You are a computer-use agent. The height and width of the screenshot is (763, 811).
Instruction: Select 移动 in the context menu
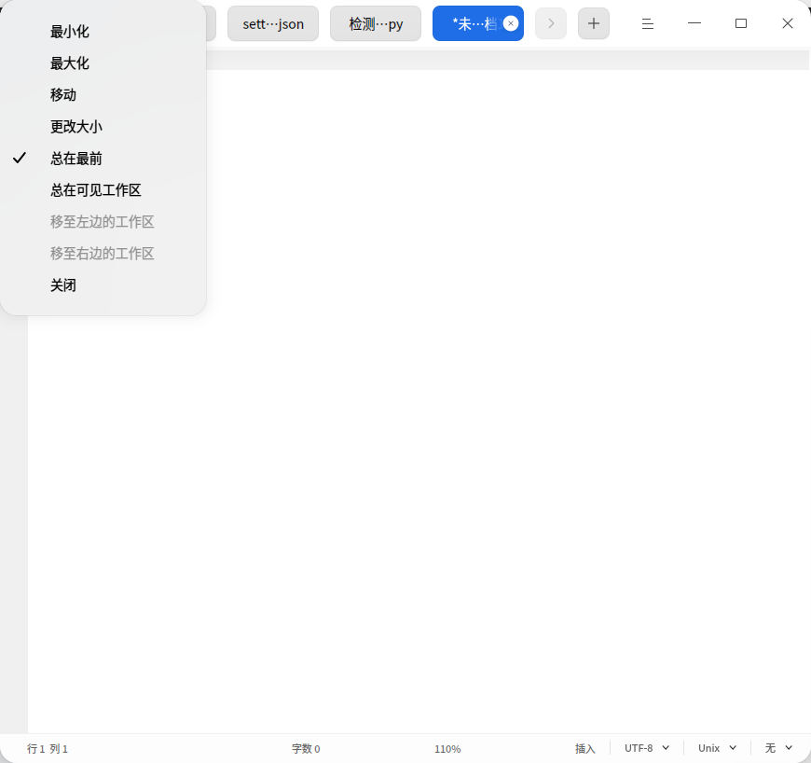pos(103,95)
